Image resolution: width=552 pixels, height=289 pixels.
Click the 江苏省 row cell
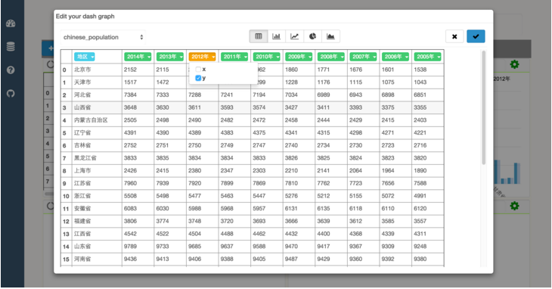coord(97,183)
